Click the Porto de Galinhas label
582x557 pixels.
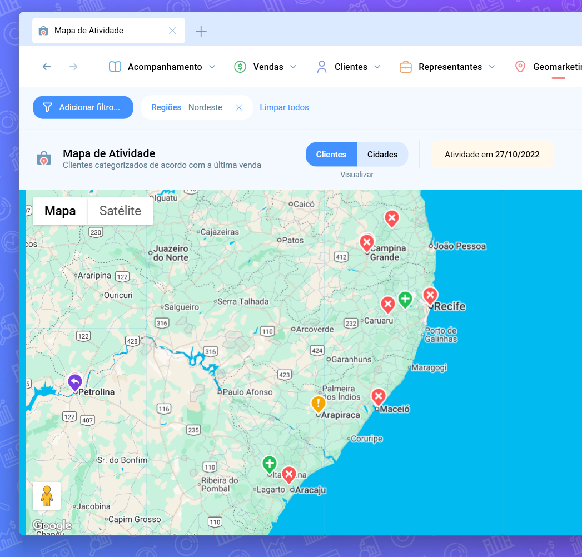[x=441, y=335]
